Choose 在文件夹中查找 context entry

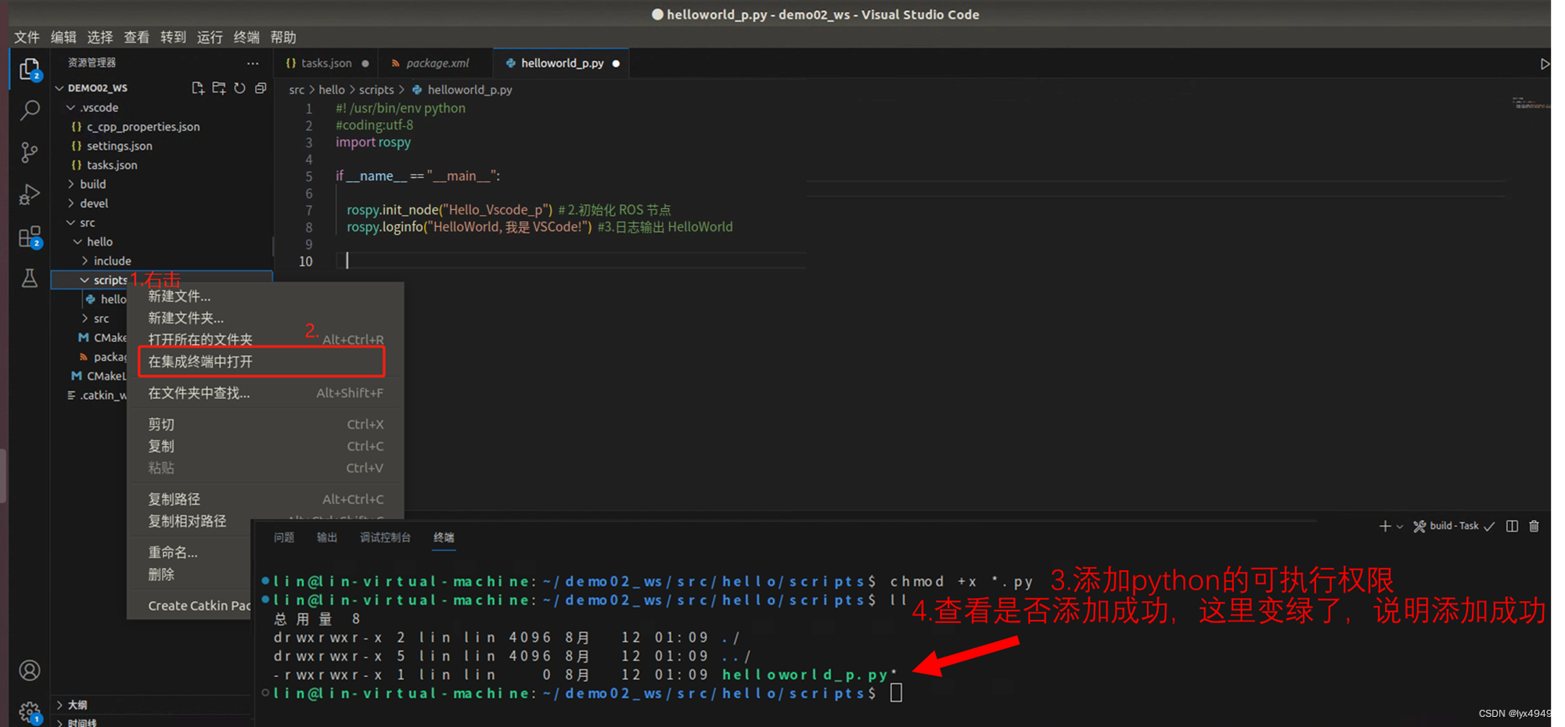click(x=266, y=393)
